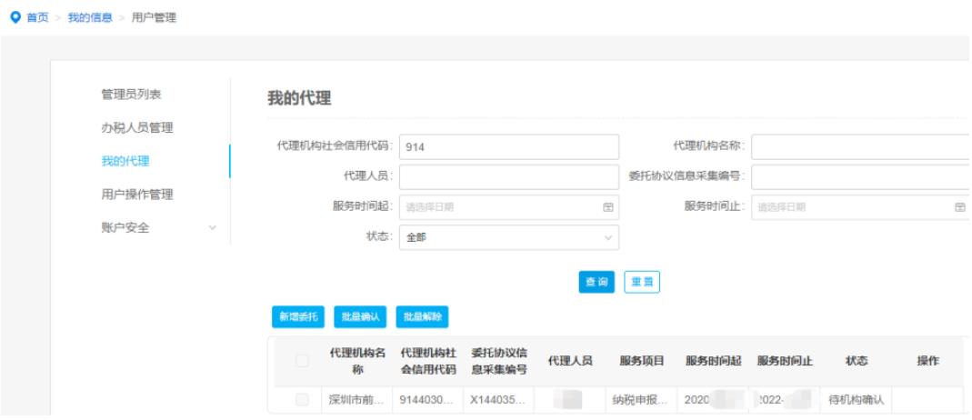The image size is (972, 420).
Task: Click the location pin icon in breadcrumb
Action: (x=15, y=18)
